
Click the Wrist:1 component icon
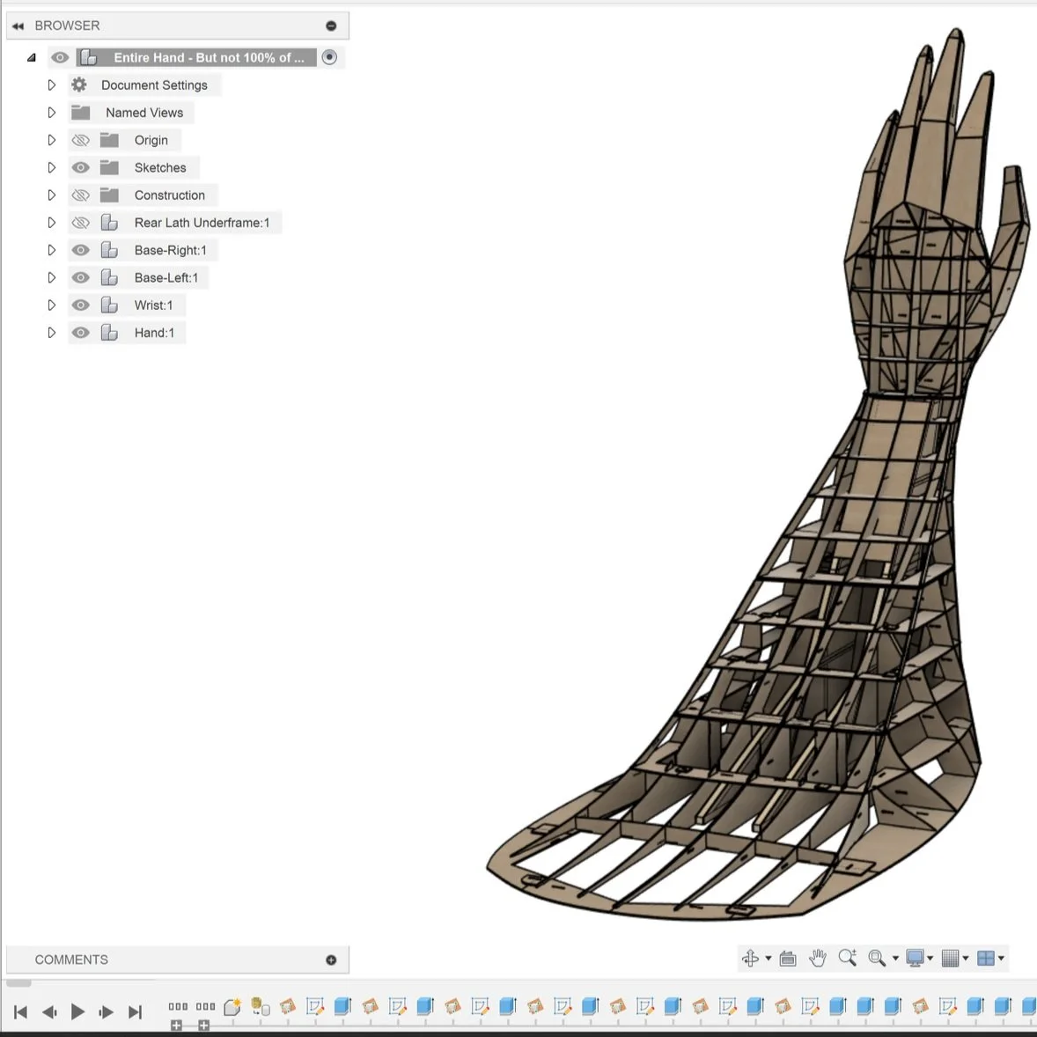pyautogui.click(x=109, y=305)
